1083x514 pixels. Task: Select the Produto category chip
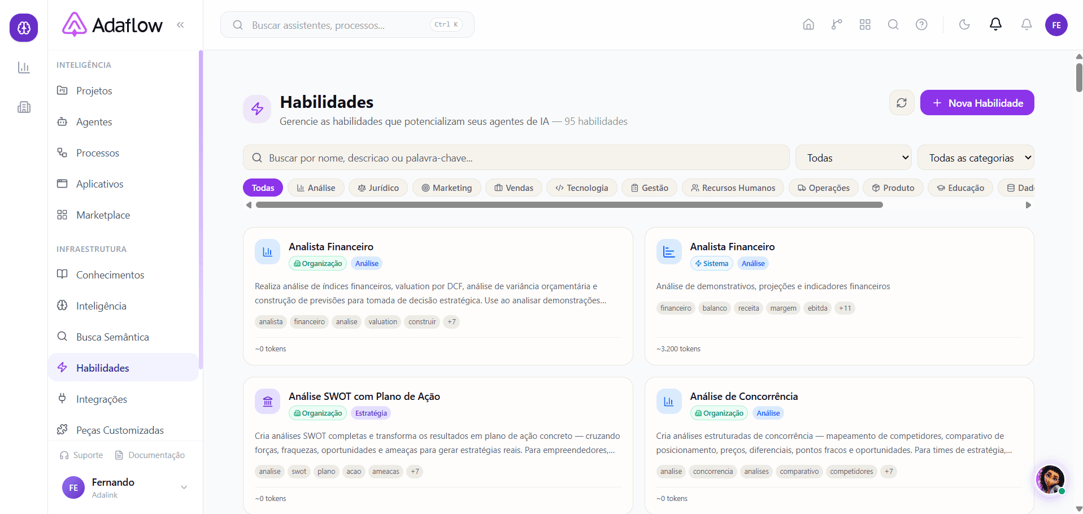[893, 188]
